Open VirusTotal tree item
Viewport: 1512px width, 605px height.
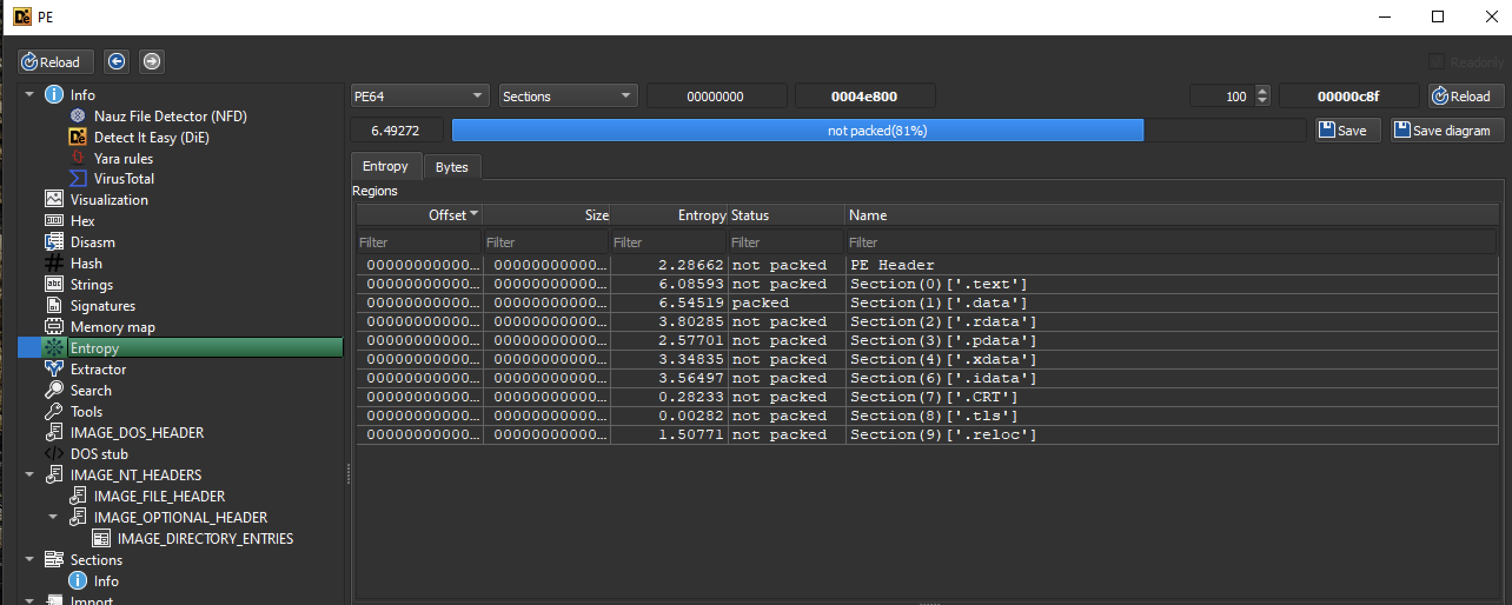coord(124,178)
